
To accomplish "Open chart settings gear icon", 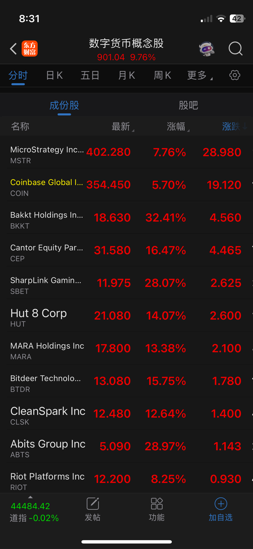I will click(235, 75).
